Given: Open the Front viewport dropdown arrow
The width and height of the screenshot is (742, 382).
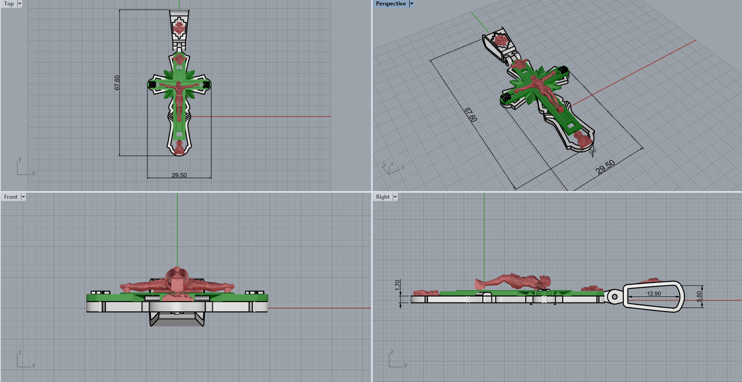Looking at the screenshot, I should click(23, 197).
